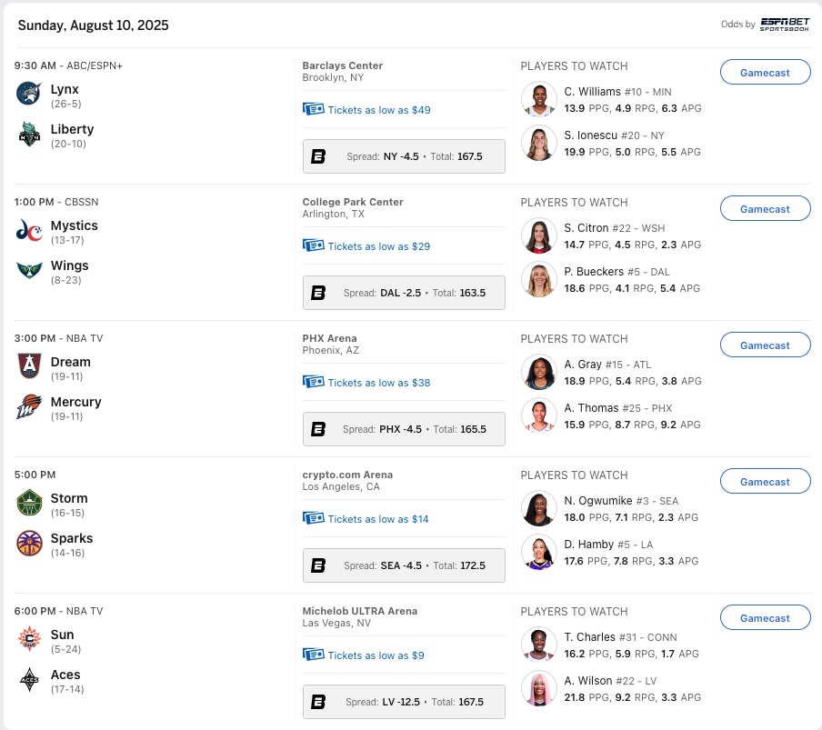Click the Connecticut Sun logo
822x730 pixels.
coord(29,640)
